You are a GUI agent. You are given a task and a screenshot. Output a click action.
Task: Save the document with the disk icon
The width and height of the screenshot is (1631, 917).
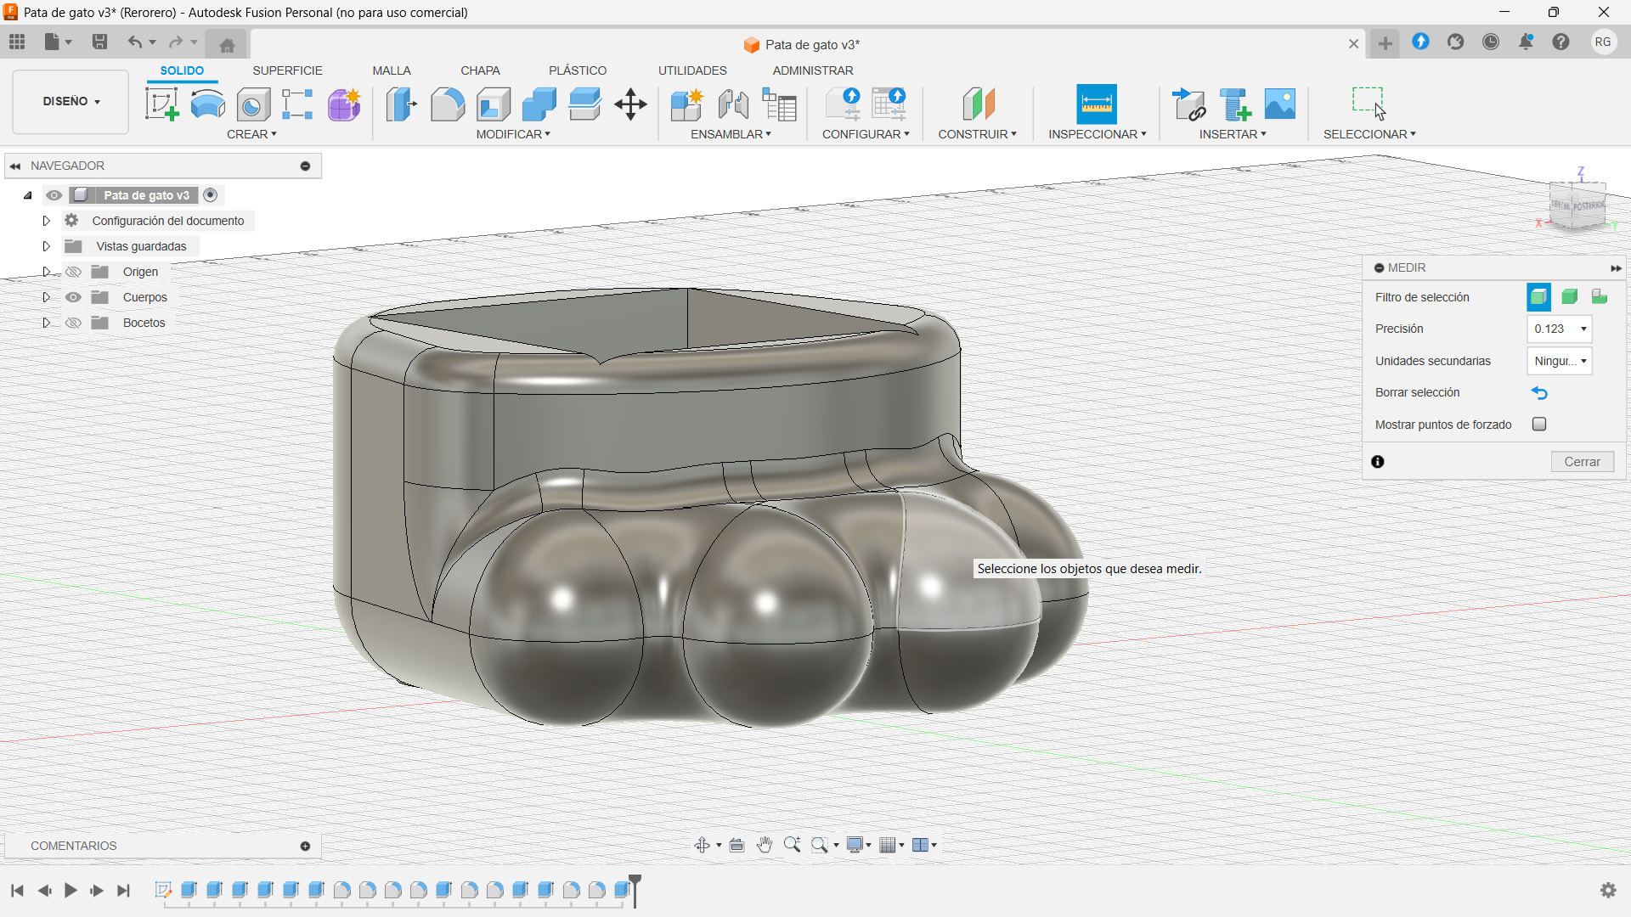pos(99,42)
